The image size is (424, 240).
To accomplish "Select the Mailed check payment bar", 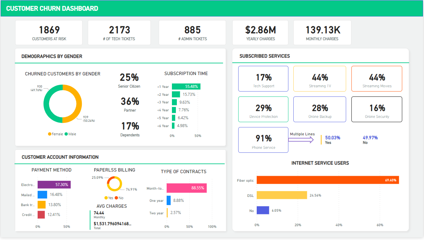I will (42, 195).
